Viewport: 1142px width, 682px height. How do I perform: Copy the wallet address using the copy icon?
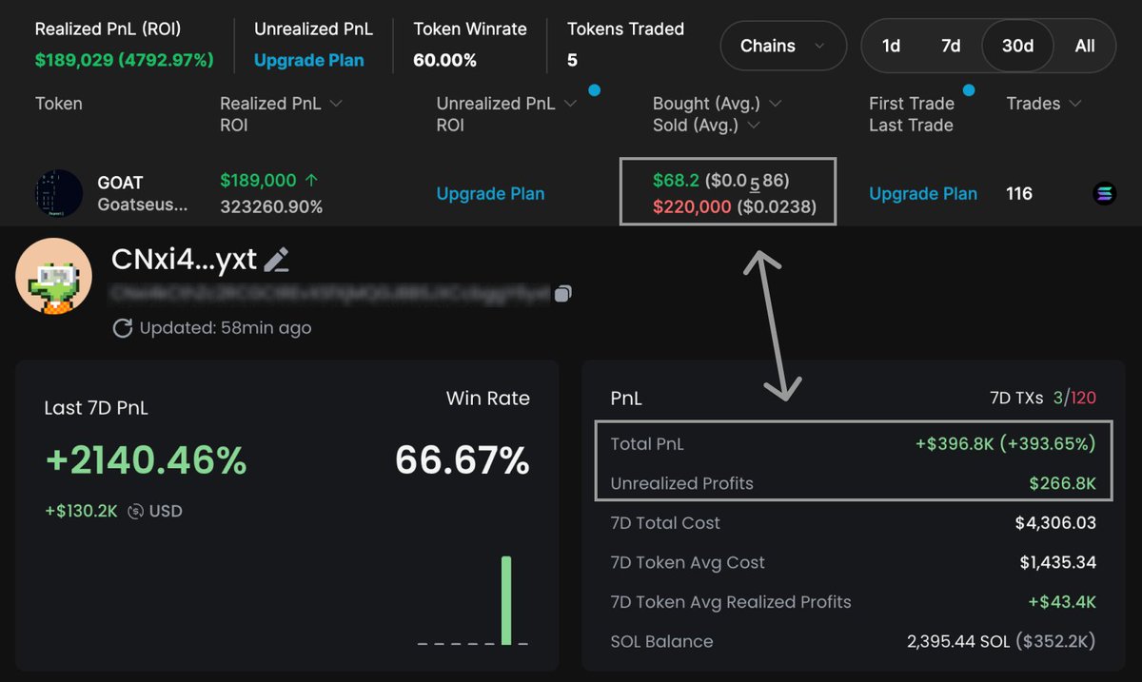click(x=562, y=294)
